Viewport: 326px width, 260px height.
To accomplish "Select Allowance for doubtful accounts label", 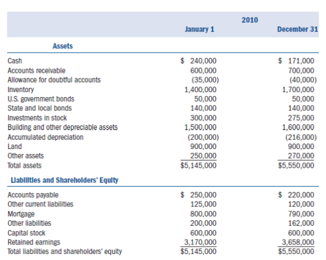I will coord(54,80).
